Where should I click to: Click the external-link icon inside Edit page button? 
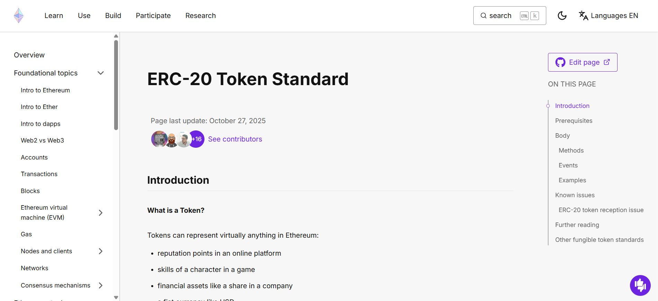click(607, 62)
